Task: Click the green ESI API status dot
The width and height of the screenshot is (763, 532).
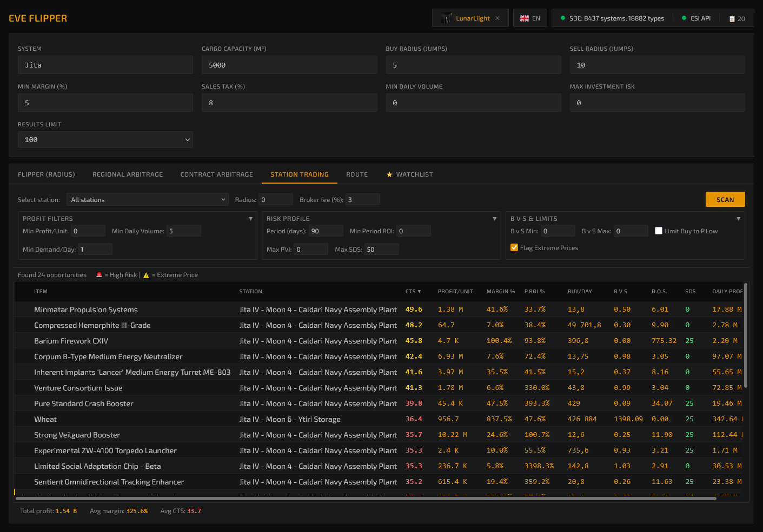Action: click(684, 18)
